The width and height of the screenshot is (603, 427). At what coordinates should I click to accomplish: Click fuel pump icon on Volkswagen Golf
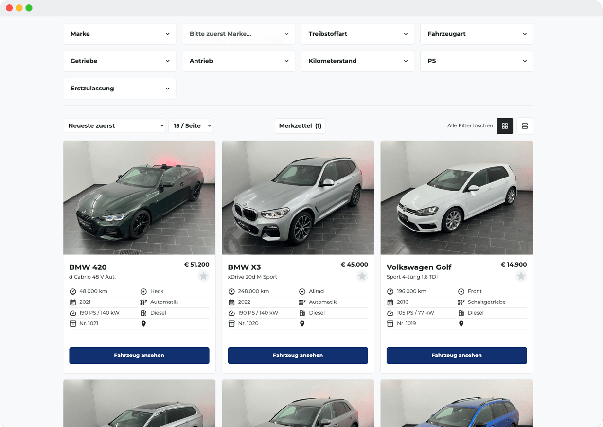pos(461,313)
